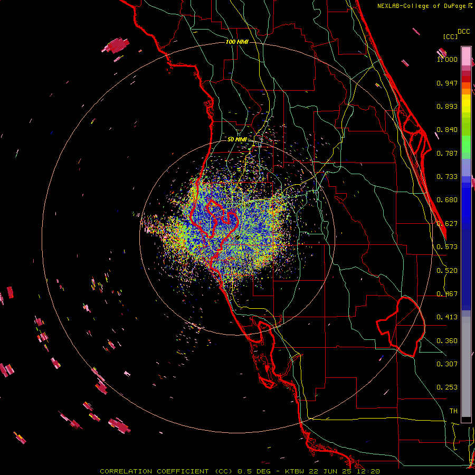This screenshot has width=475, height=475.
Task: Click the 12:20 time in the caption
Action: [x=367, y=471]
